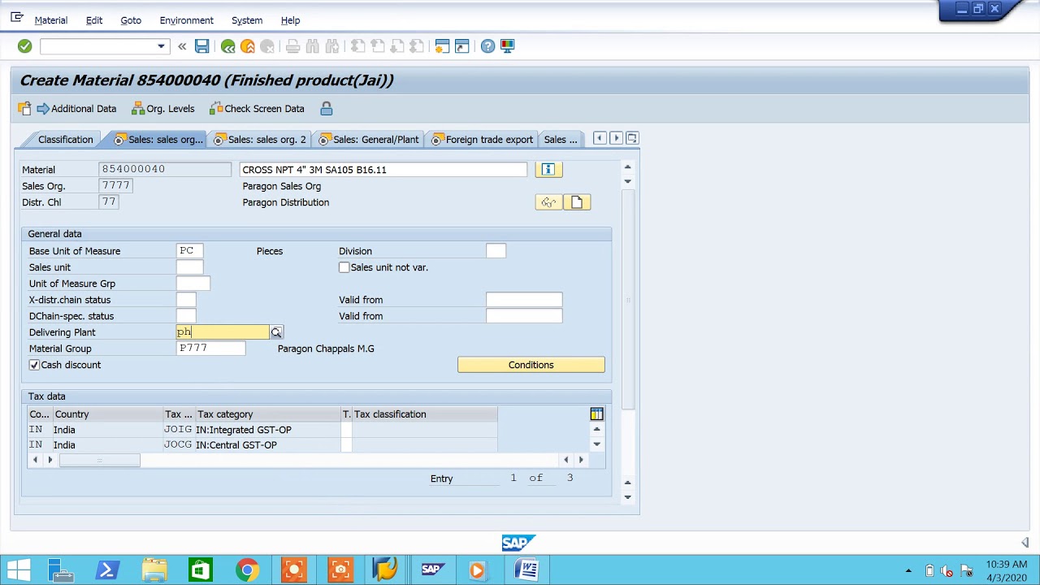
Task: Click the glasses display icon under info button
Action: [549, 202]
